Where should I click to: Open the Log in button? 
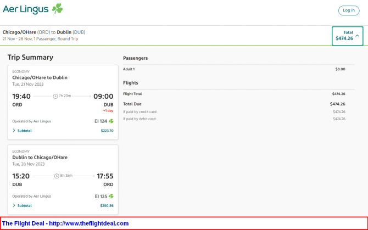pos(349,10)
